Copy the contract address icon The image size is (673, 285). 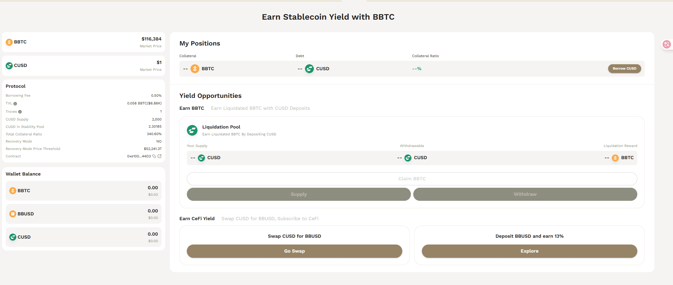click(154, 156)
